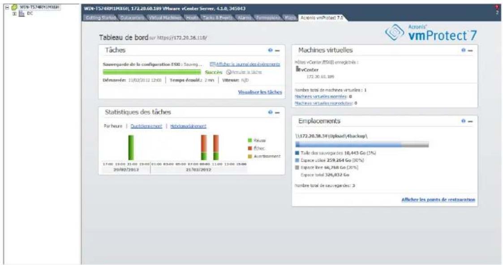The height and width of the screenshot is (265, 503).
Task: Open Machines virtuelles reproduites link
Action: point(324,103)
